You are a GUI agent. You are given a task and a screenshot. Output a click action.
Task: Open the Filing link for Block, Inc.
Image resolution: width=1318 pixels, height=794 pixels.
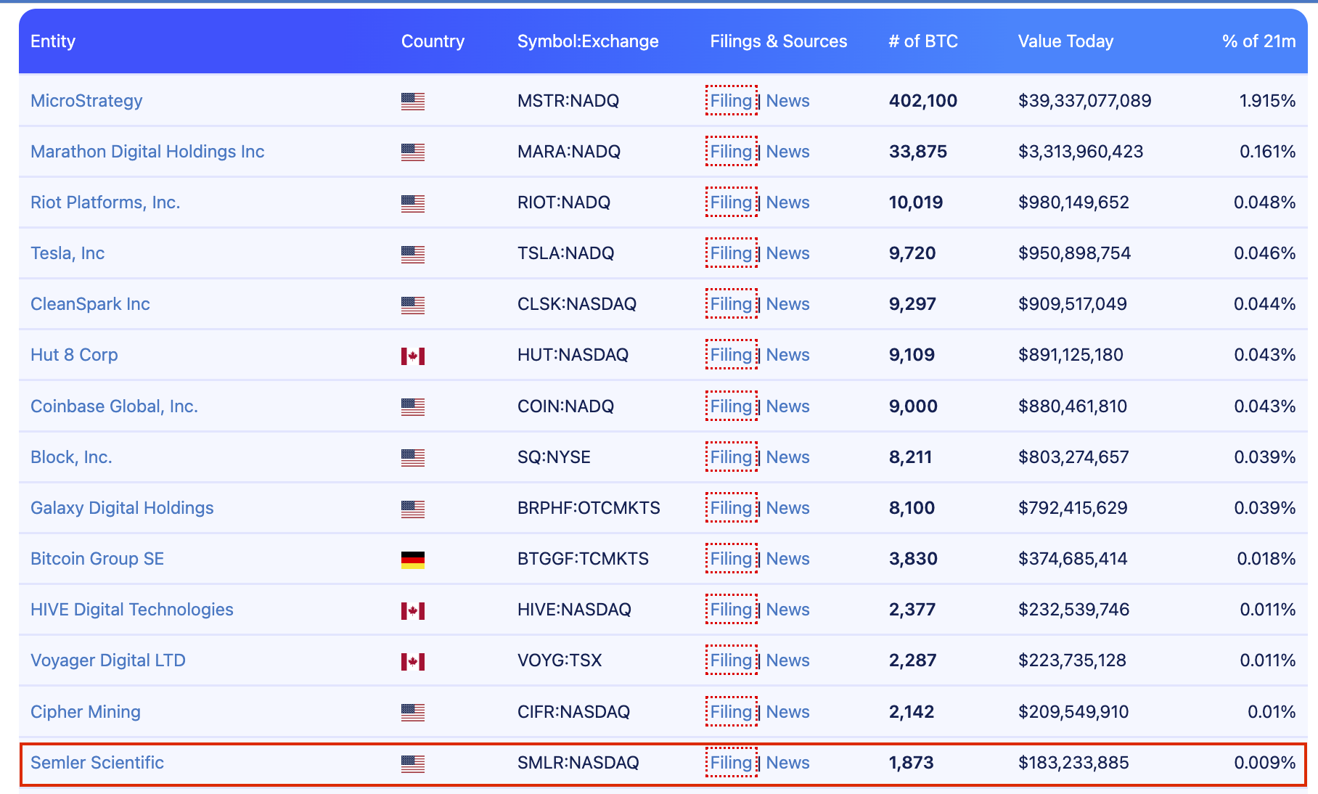coord(731,457)
